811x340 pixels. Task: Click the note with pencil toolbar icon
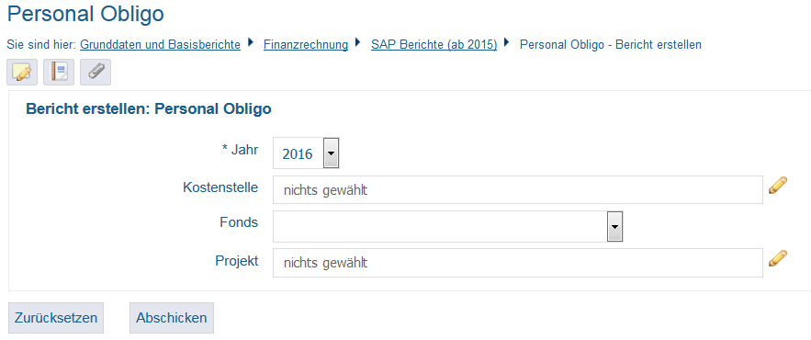tap(22, 72)
